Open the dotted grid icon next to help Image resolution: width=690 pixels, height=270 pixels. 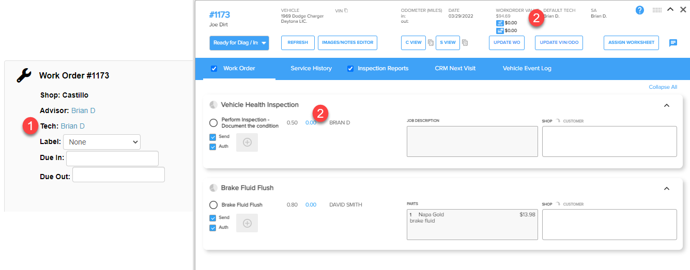657,10
